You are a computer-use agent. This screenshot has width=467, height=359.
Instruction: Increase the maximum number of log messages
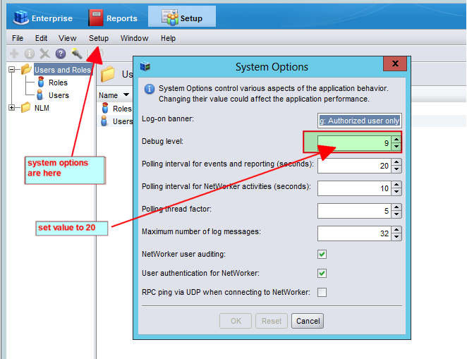pos(396,230)
